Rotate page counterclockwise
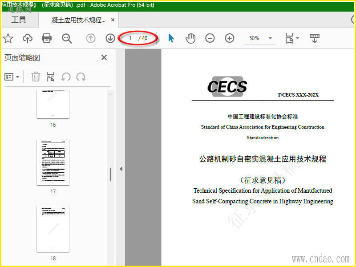Image resolution: width=356 pixels, height=267 pixels. coord(66,77)
